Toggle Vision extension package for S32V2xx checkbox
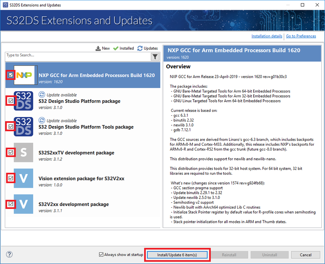 11,178
